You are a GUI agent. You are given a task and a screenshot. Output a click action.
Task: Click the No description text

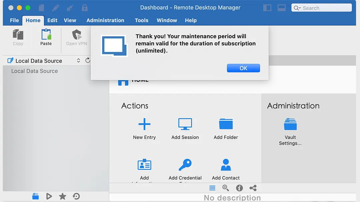pyautogui.click(x=232, y=198)
